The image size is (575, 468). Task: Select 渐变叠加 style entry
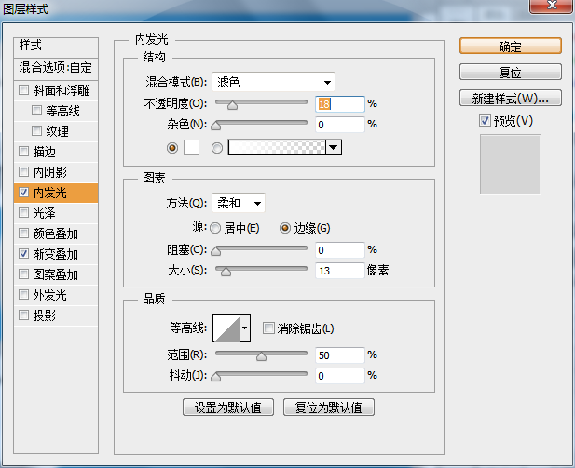click(x=56, y=254)
